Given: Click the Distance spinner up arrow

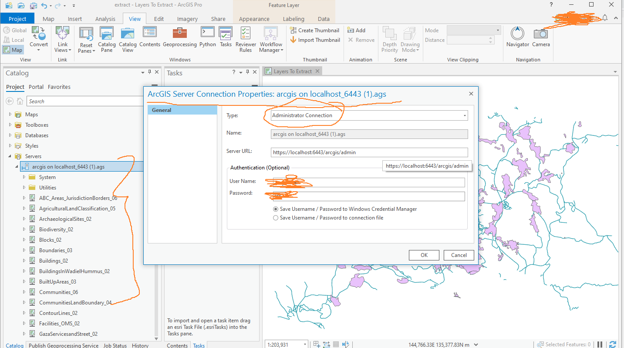Looking at the screenshot, I should (x=491, y=38).
